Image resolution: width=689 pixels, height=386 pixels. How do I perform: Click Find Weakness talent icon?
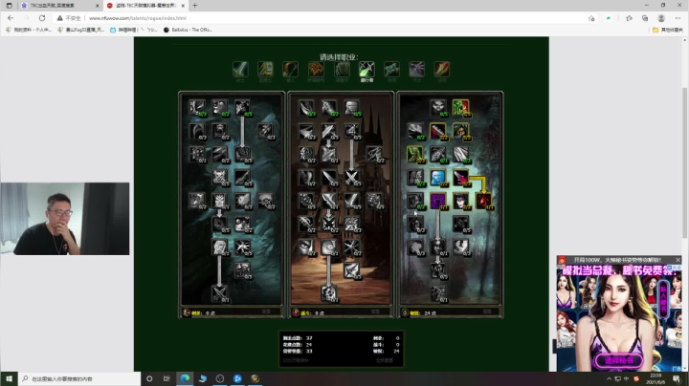(242, 270)
